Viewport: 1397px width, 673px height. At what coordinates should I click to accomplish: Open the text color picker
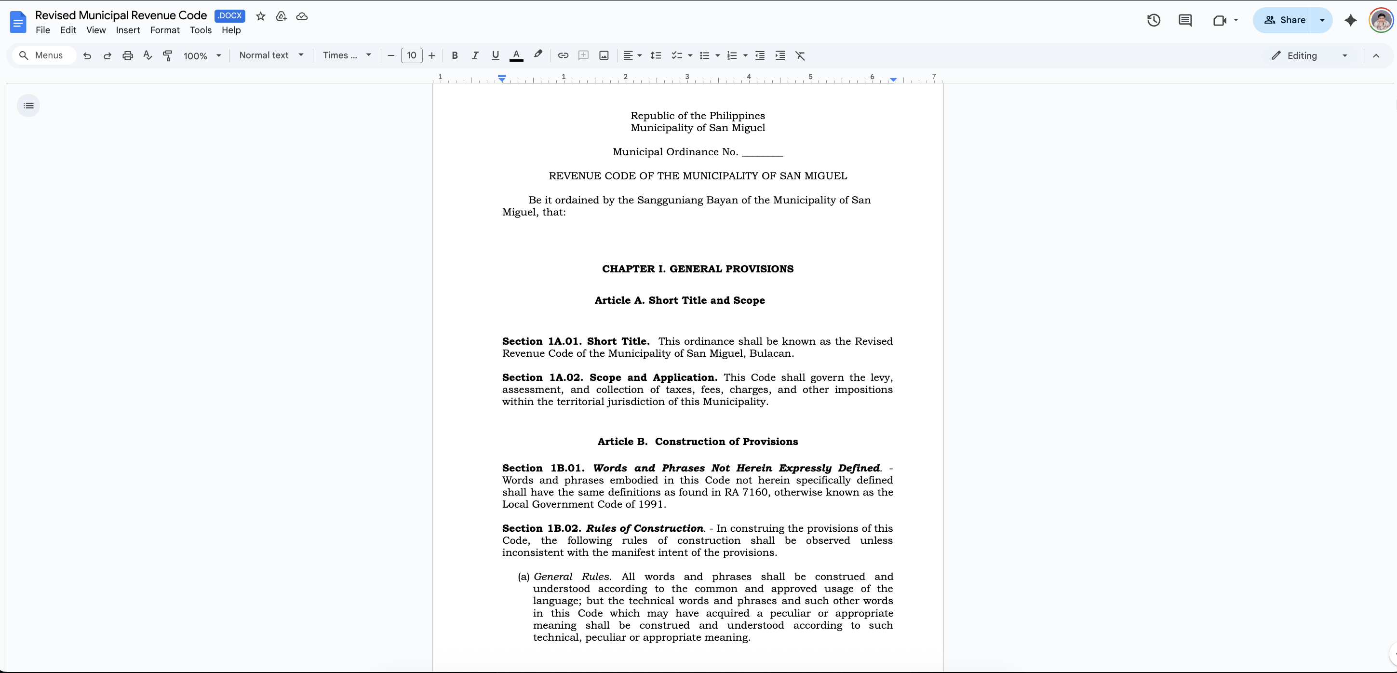[x=516, y=55]
